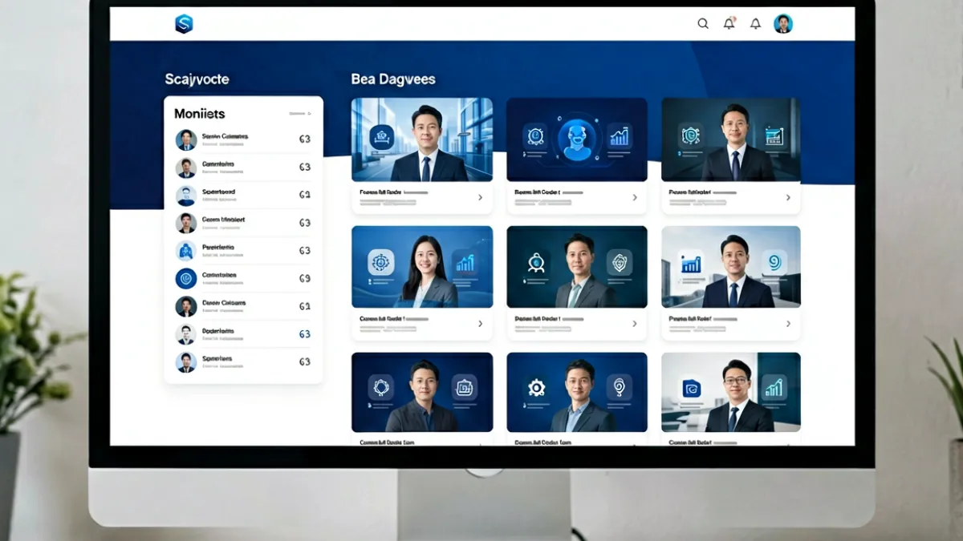
Task: Click the Moniiets panel title
Action: point(200,114)
